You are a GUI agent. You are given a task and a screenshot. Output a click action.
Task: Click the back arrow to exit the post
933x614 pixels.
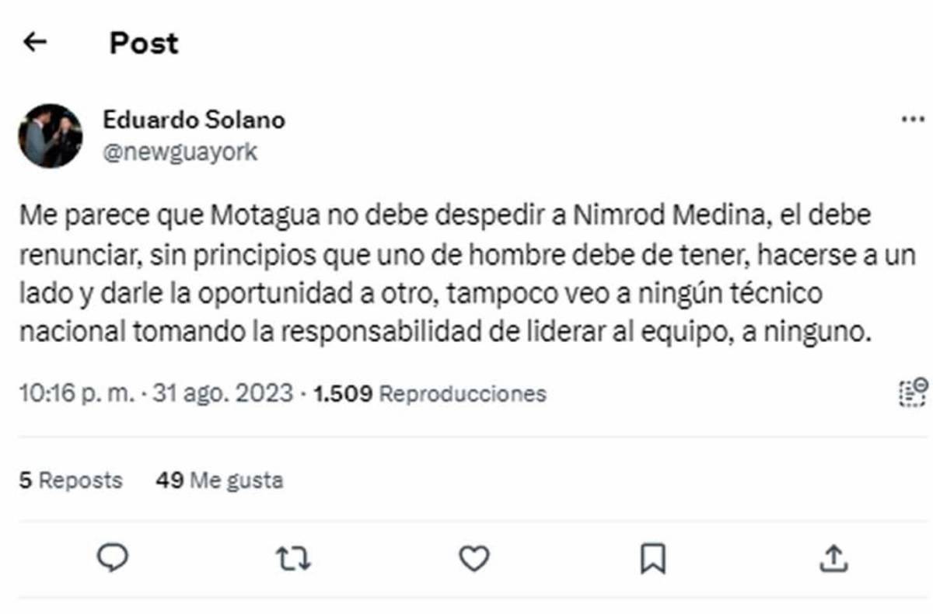[x=36, y=43]
